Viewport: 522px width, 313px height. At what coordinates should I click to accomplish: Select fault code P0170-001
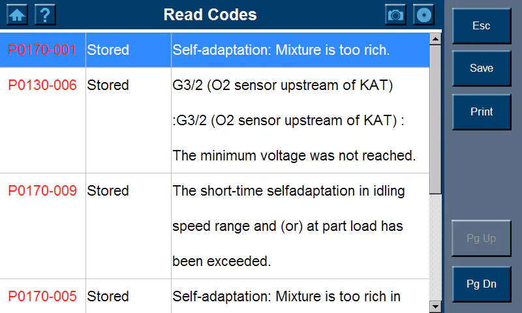coord(42,50)
